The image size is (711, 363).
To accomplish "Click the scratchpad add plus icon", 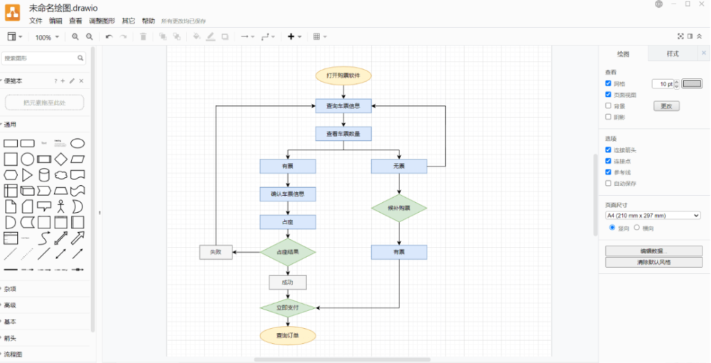I will tap(63, 81).
